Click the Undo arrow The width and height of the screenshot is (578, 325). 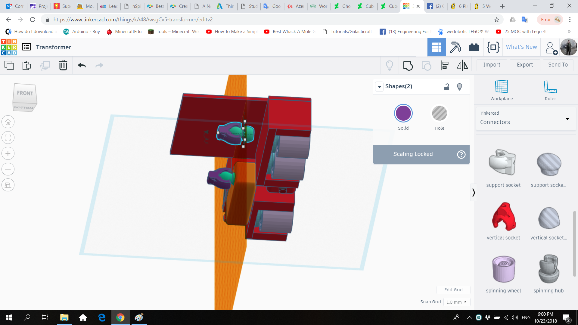click(x=82, y=65)
